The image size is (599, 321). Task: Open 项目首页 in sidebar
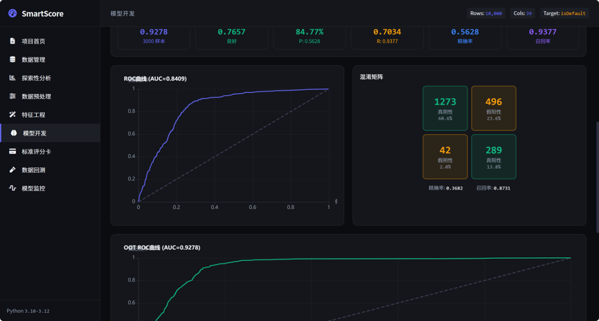pyautogui.click(x=50, y=42)
